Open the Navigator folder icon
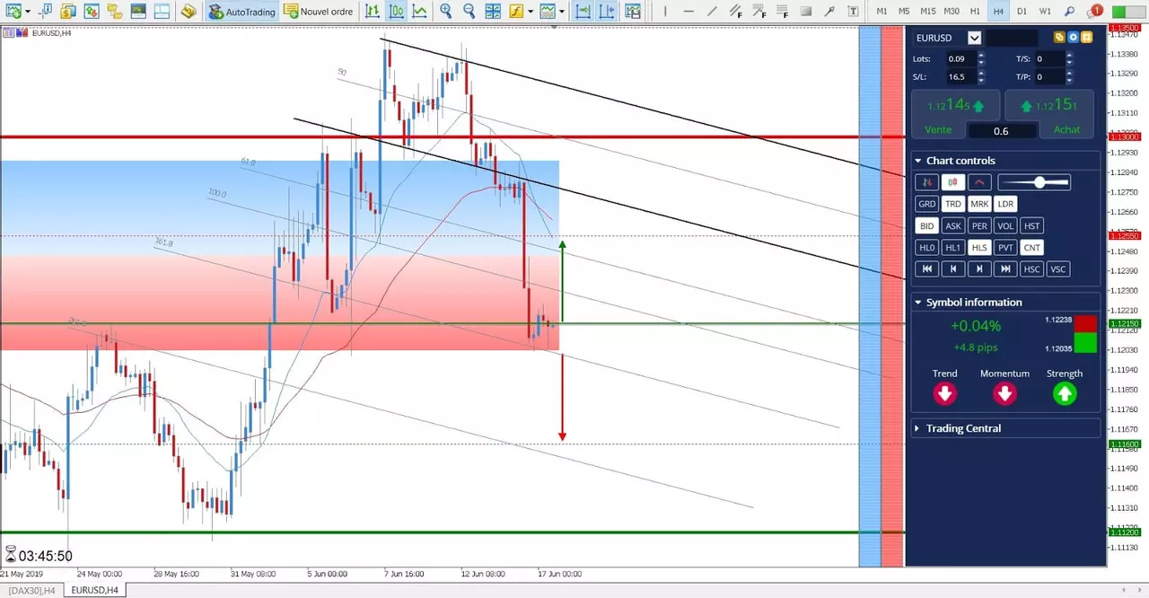Viewport: 1149px width, 598px height. pos(114,11)
